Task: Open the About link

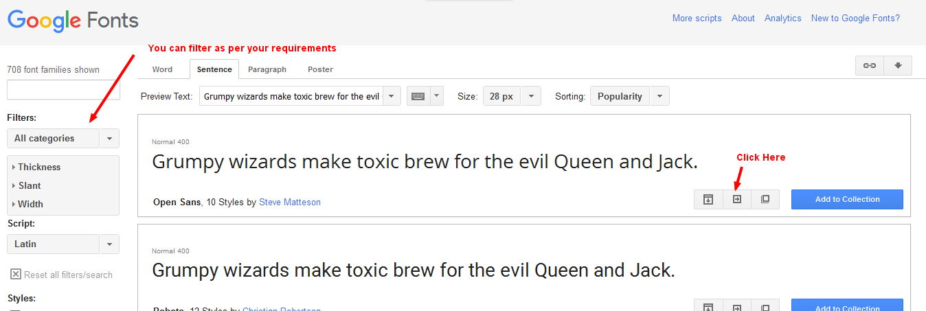Action: tap(743, 19)
